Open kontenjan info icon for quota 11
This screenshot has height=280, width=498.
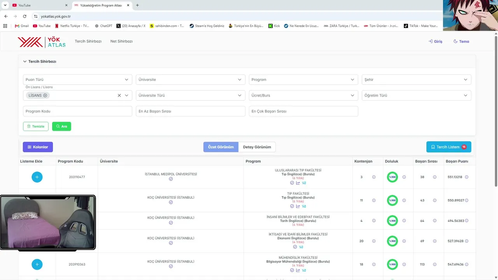point(374,200)
